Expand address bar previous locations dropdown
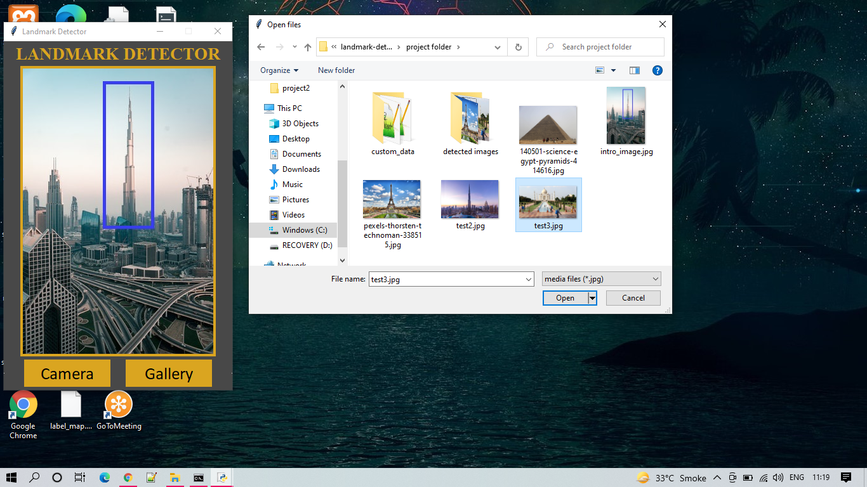 click(x=498, y=47)
